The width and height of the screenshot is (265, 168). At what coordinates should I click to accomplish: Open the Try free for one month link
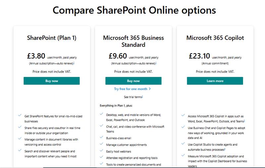(131, 89)
